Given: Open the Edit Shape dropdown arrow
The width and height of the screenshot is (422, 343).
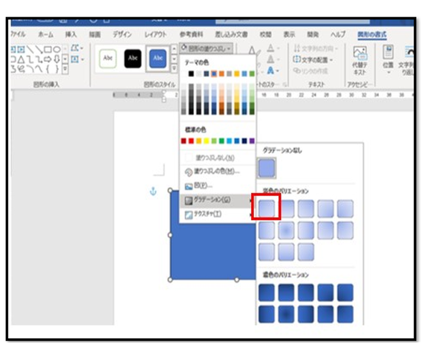Looking at the screenshot, I should click(x=82, y=49).
